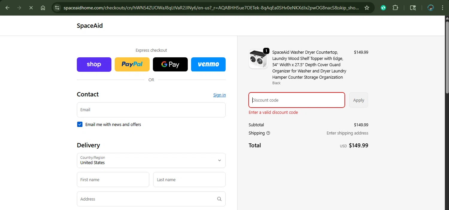Click the Contact section heading

coord(88,94)
